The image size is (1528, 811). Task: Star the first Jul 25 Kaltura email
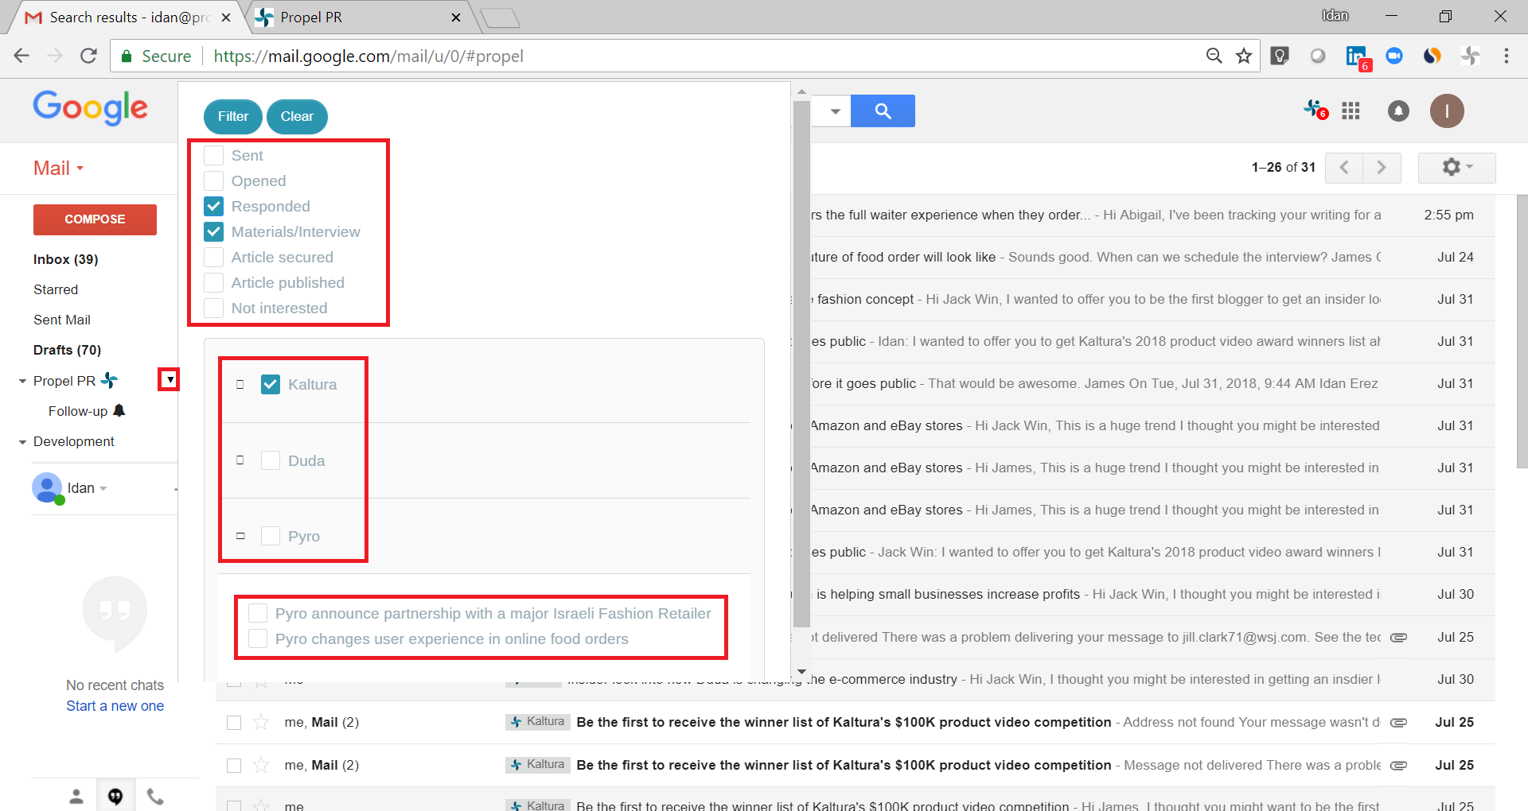261,722
